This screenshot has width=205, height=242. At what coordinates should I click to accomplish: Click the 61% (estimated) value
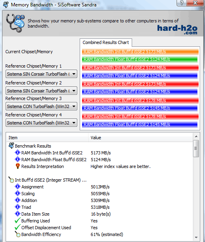coord(107,234)
